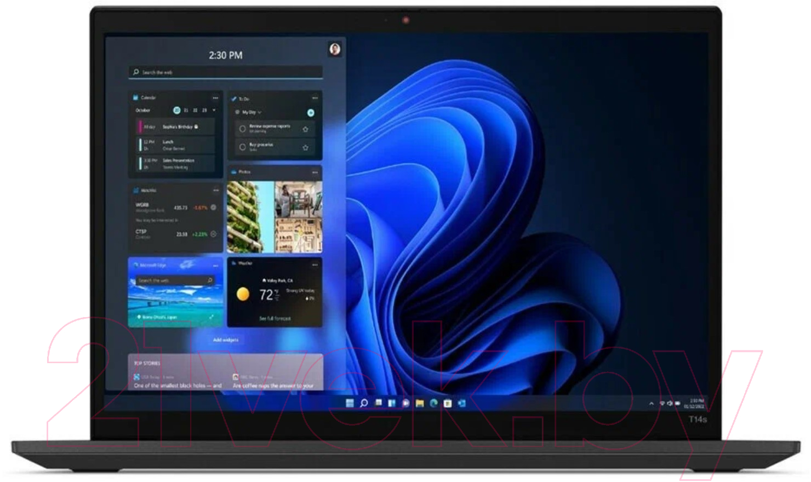Viewport: 811px width, 482px height.
Task: Open Sophia's Birthday calendar event
Action: 175,127
